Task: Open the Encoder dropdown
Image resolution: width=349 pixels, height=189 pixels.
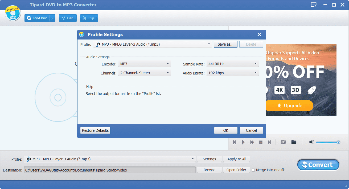Action: click(x=145, y=64)
